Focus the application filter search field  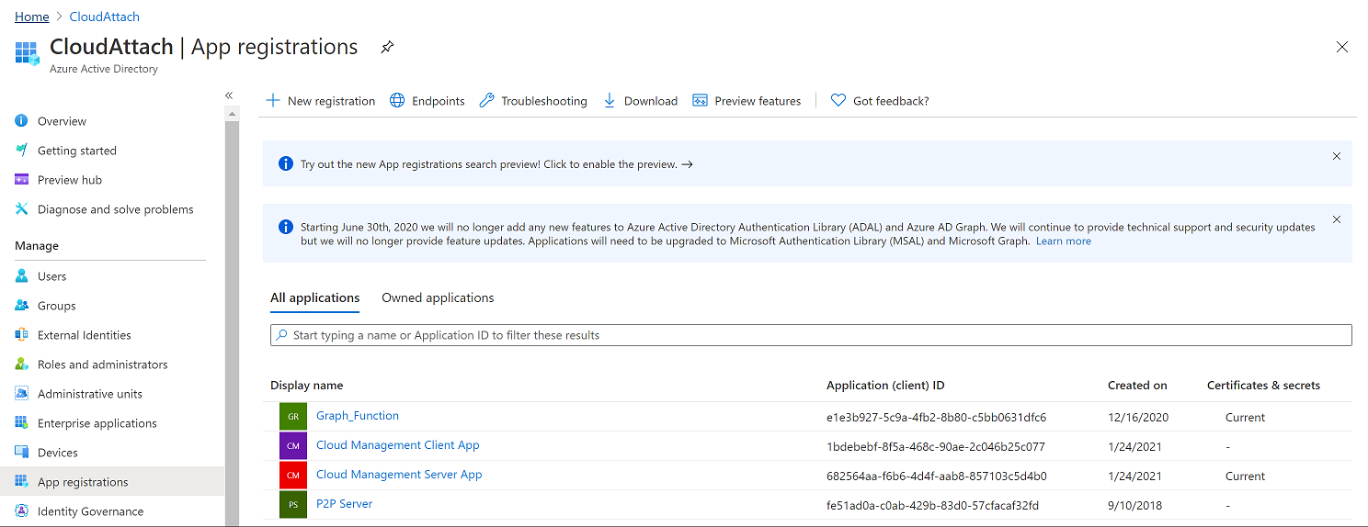(811, 335)
